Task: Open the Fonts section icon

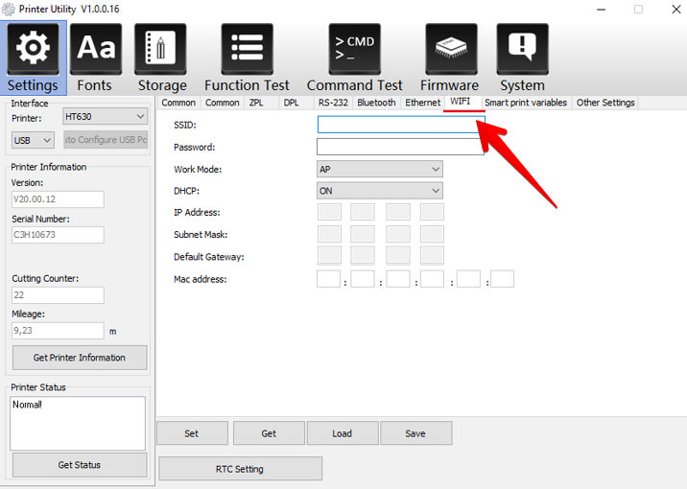Action: click(x=95, y=50)
